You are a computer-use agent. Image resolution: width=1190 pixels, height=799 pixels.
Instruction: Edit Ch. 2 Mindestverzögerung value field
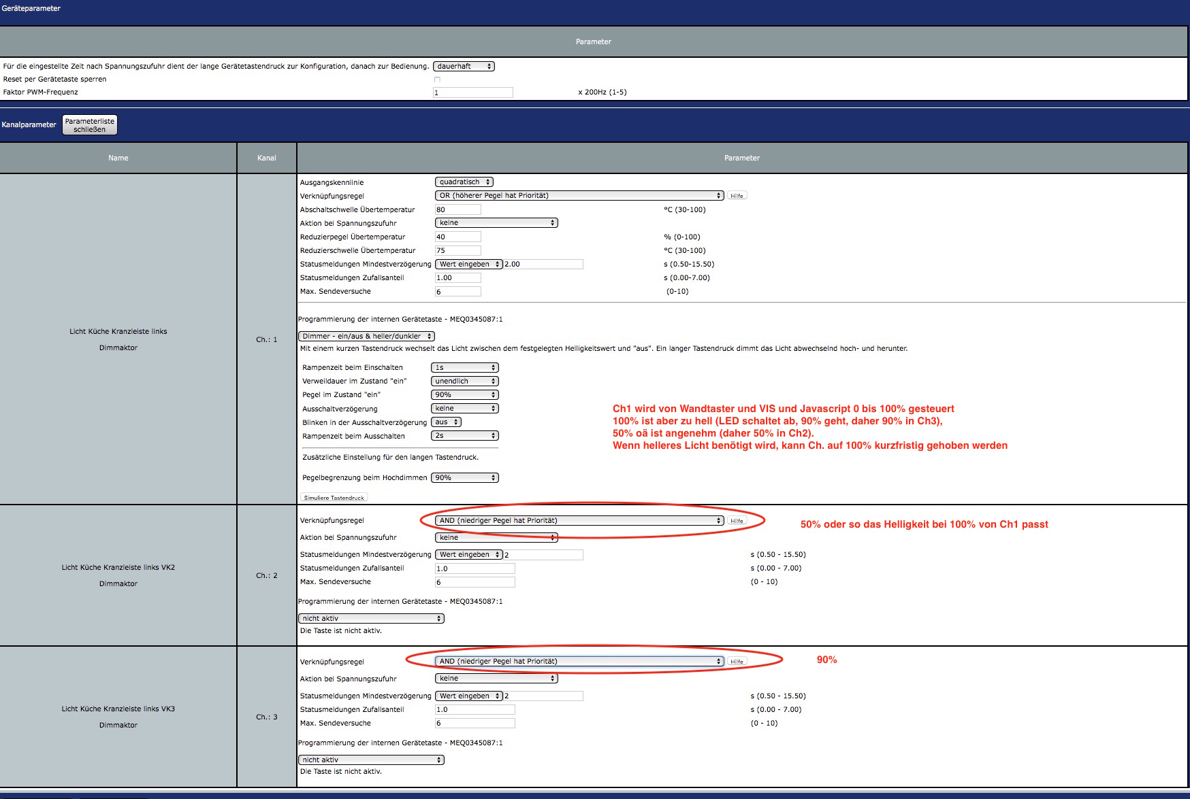543,555
